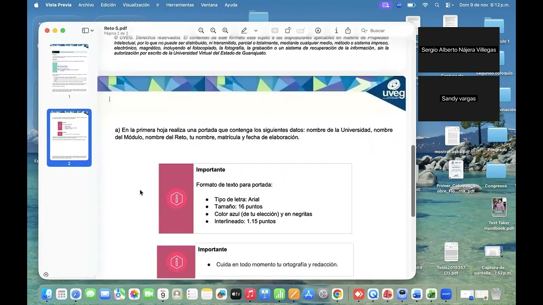543x305 pixels.
Task: Rotate the page with rotate icon
Action: (x=288, y=30)
